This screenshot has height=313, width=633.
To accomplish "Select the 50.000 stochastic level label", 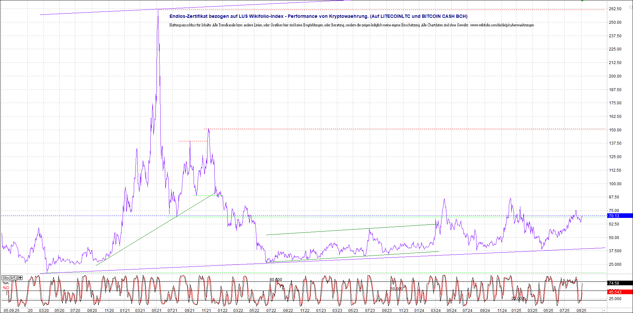I will [397, 289].
